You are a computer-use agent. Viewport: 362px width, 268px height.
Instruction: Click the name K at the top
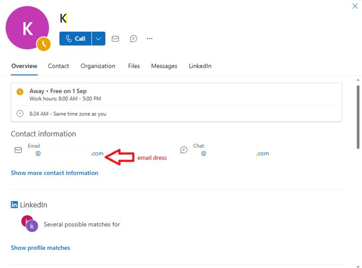[63, 19]
